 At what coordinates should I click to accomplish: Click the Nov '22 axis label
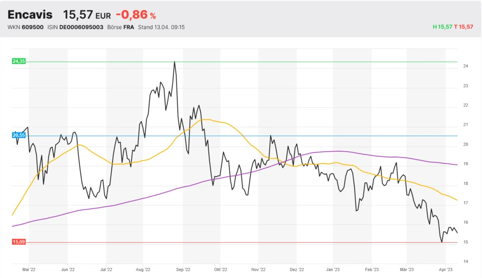tap(258, 269)
